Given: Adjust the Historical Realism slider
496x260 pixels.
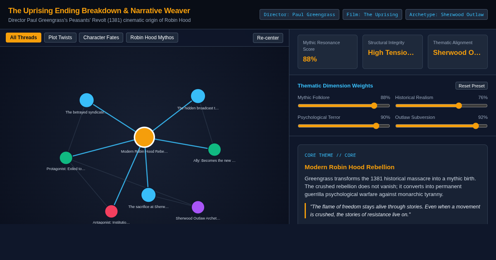Looking at the screenshot, I should coord(441,106).
